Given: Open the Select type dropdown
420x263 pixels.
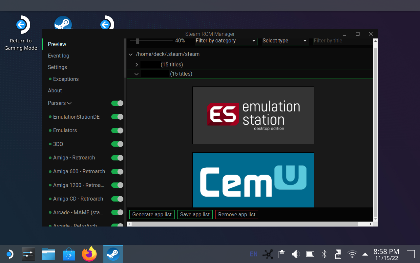Looking at the screenshot, I should tap(285, 41).
